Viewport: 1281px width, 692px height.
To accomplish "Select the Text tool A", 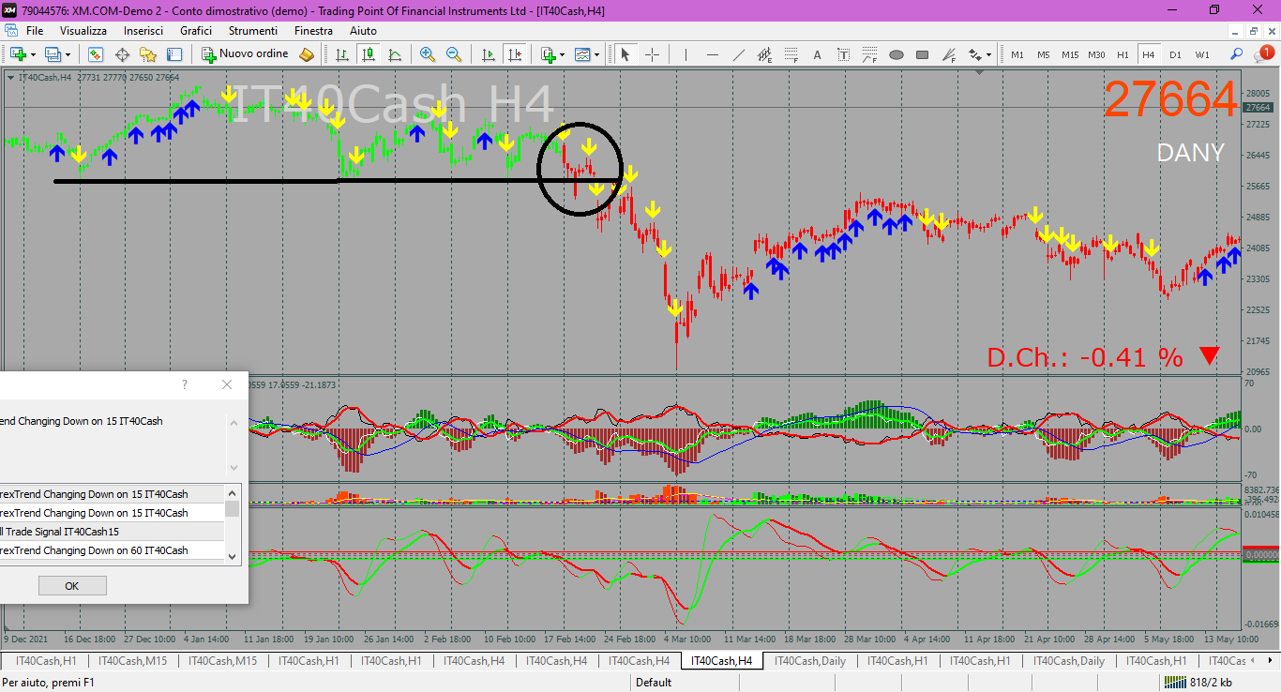I will coord(818,54).
